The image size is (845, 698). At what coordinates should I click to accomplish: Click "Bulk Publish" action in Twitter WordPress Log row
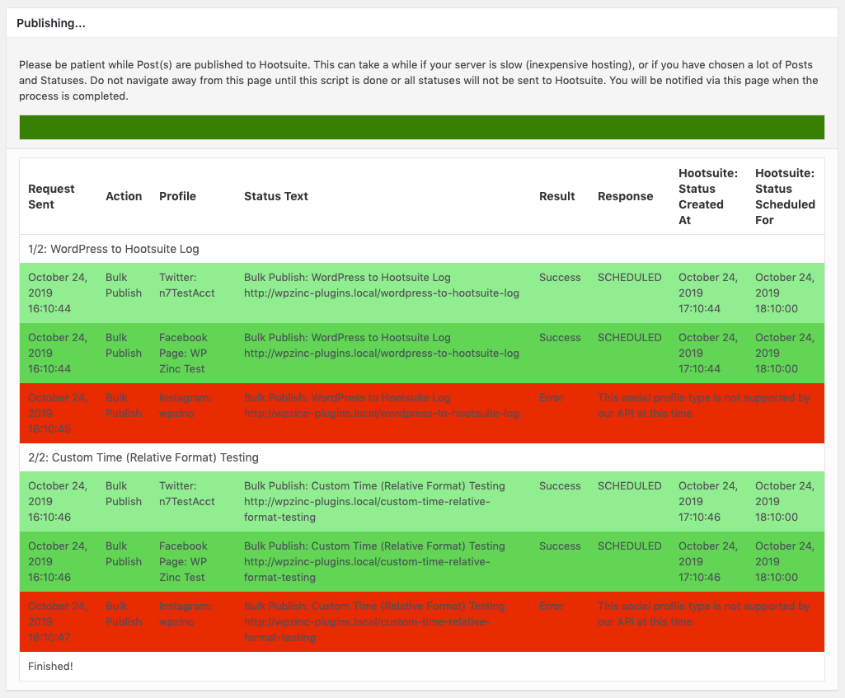pos(124,285)
